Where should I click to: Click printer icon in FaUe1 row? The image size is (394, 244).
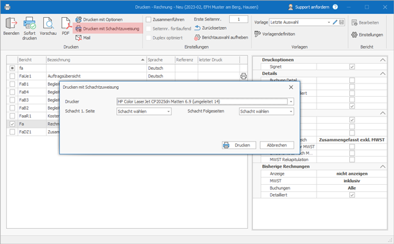pyautogui.click(x=244, y=76)
